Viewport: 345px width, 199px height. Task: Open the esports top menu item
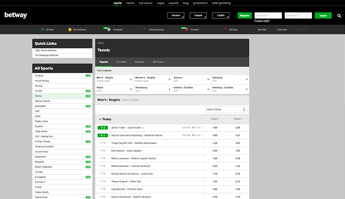pos(173,3)
